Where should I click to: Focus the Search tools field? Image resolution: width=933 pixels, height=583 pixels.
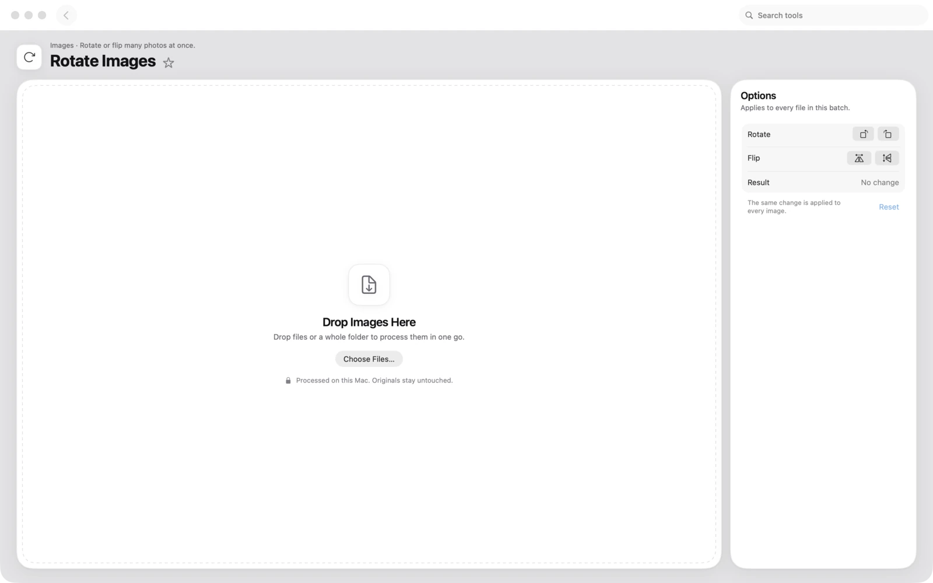pos(833,15)
